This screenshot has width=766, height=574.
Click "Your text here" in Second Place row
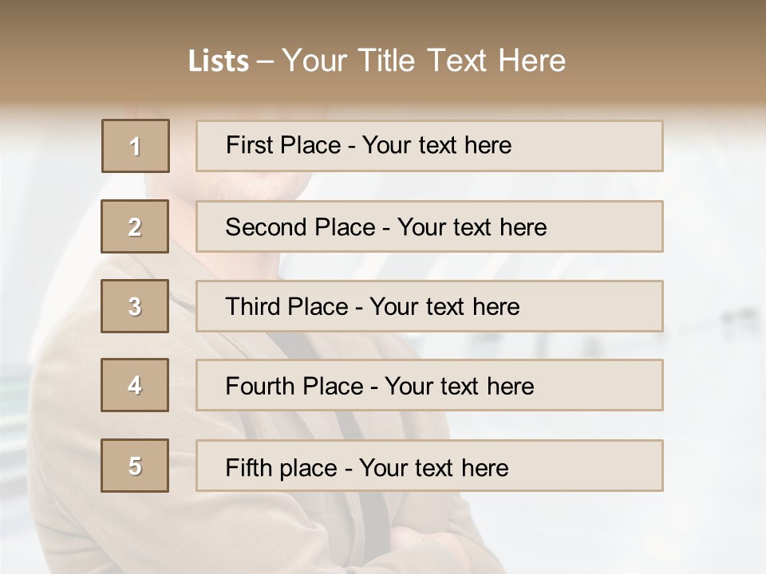(472, 227)
